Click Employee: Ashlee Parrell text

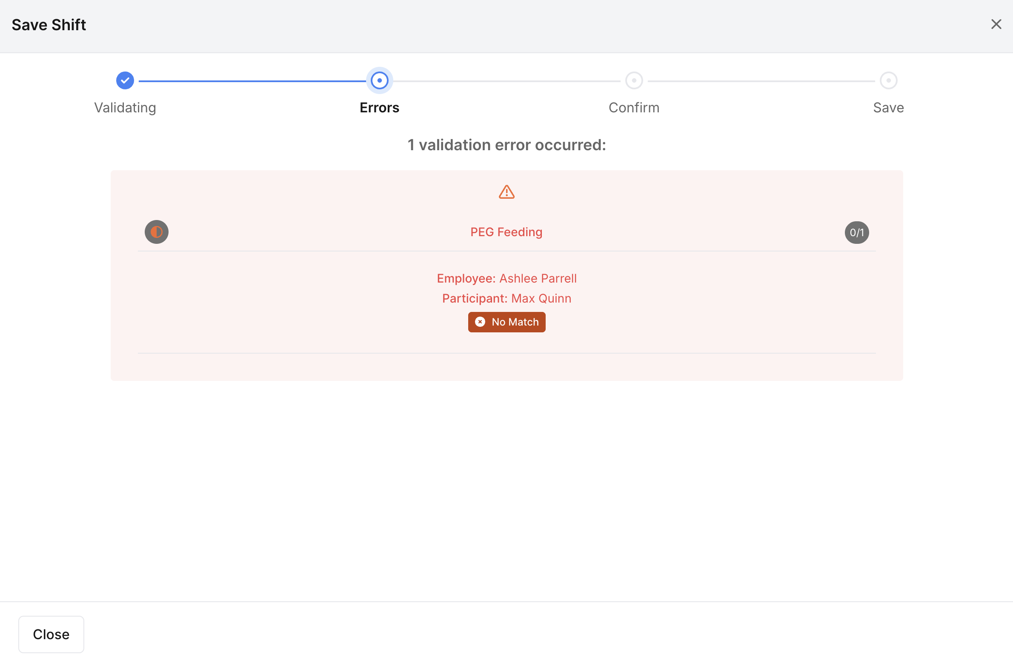point(506,278)
